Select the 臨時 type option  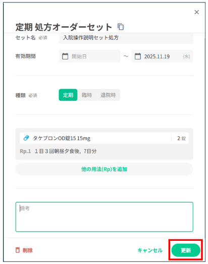point(87,95)
